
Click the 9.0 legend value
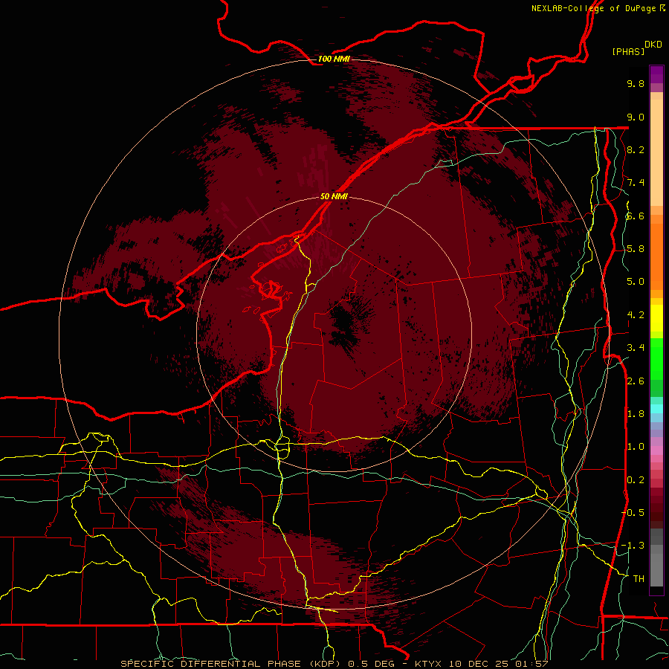(x=636, y=117)
